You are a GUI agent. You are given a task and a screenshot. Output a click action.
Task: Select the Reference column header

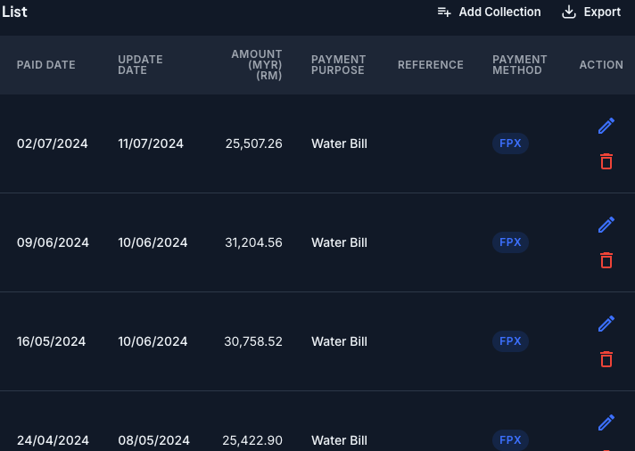430,65
